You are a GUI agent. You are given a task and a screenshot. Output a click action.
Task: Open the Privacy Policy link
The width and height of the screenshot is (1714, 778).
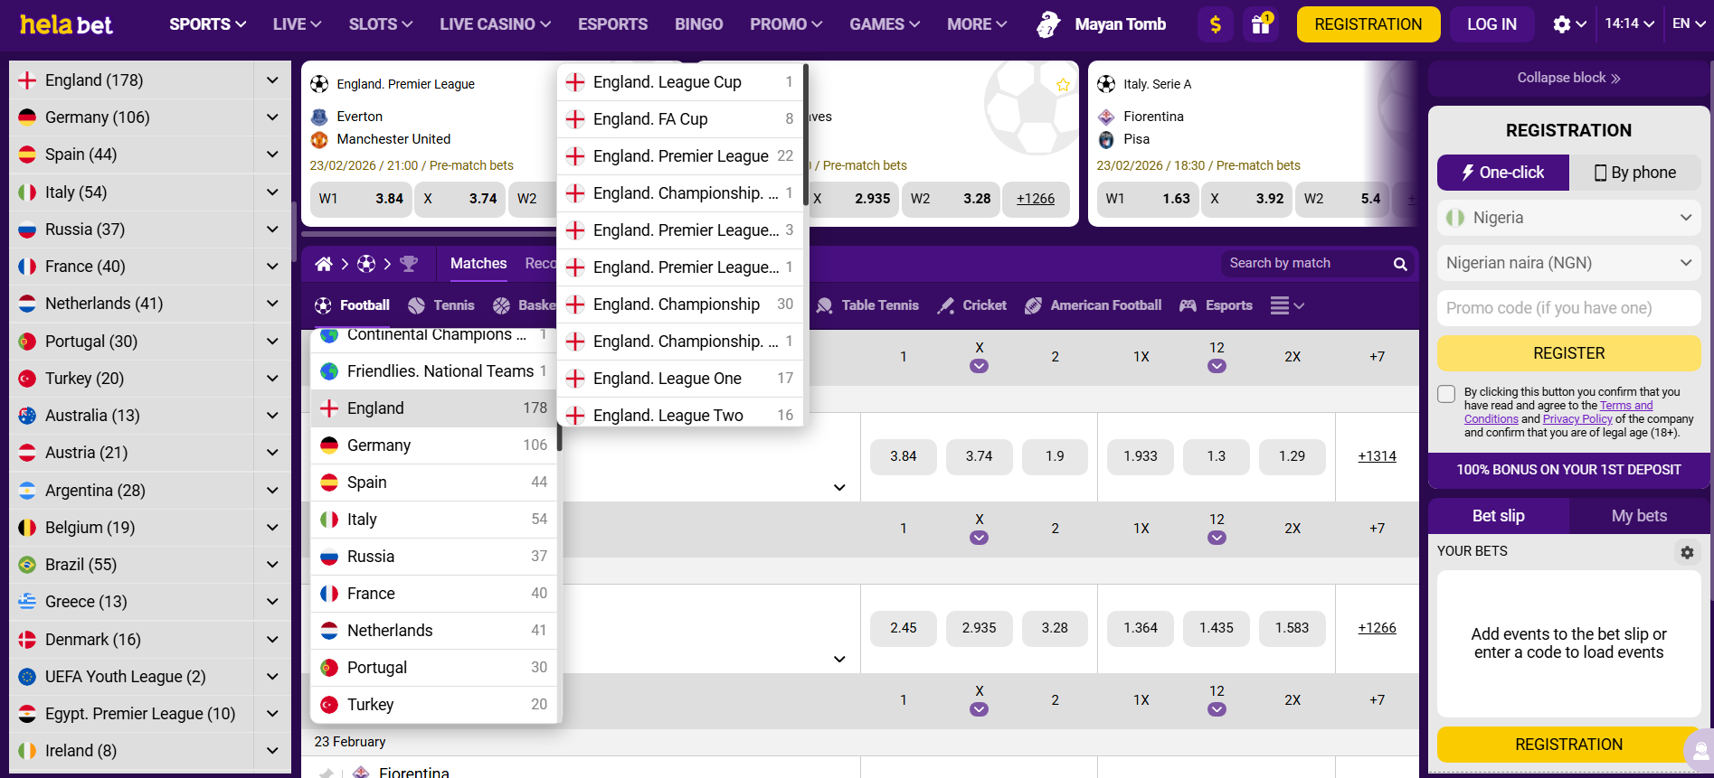1577,419
